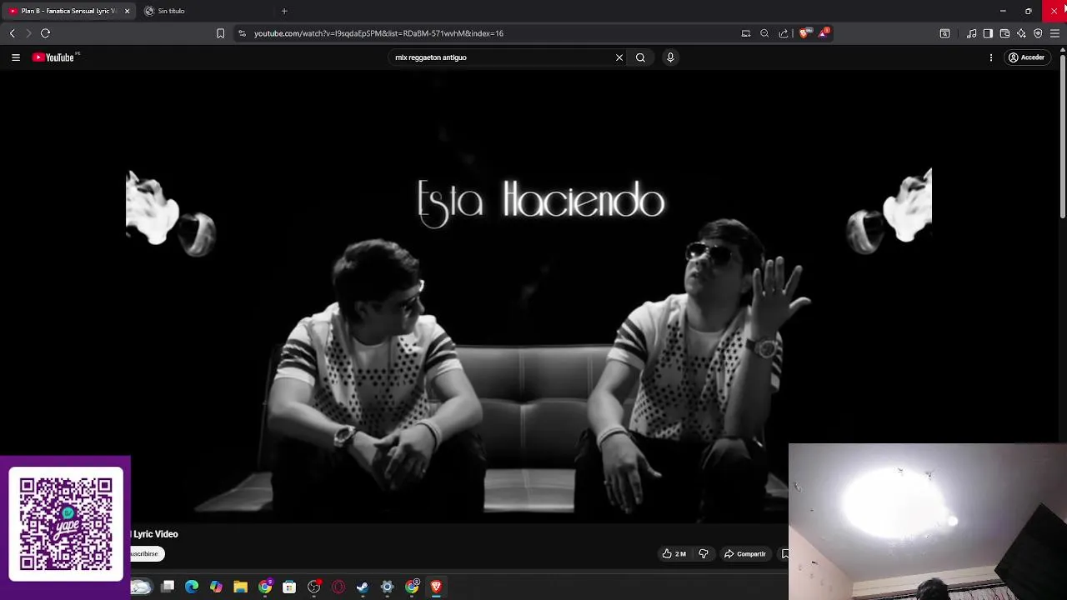
Task: Reload the page
Action: click(x=46, y=33)
